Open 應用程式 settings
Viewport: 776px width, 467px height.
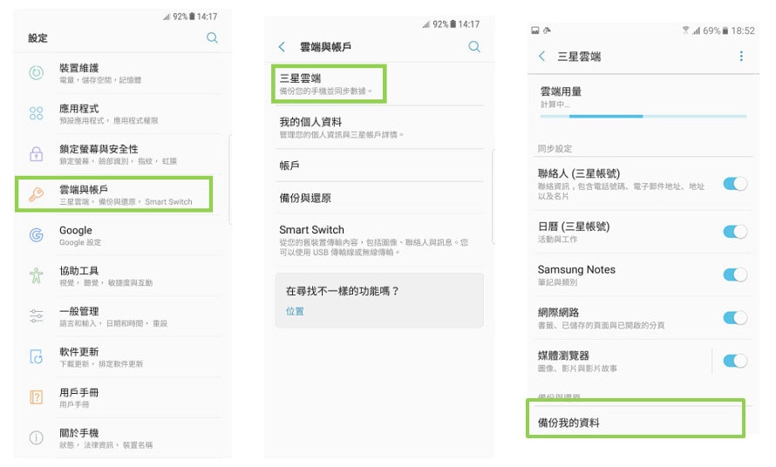pyautogui.click(x=122, y=113)
